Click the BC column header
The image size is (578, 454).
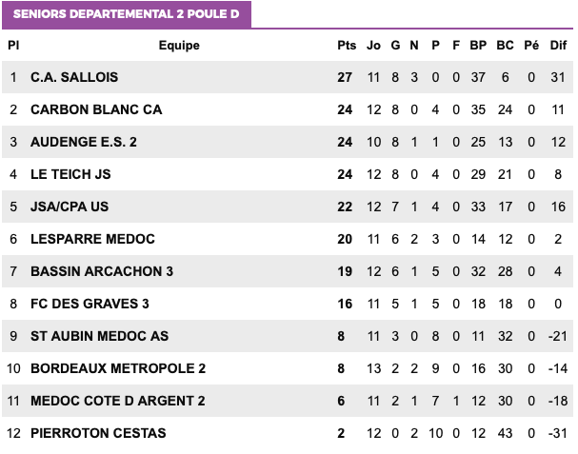[x=505, y=46]
